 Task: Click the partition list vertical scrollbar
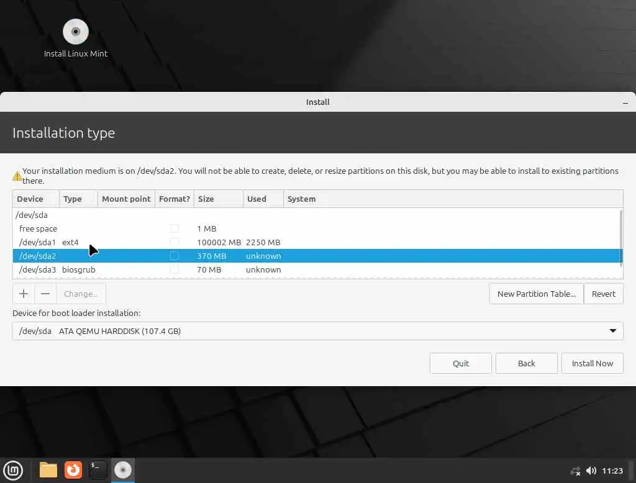pos(621,238)
